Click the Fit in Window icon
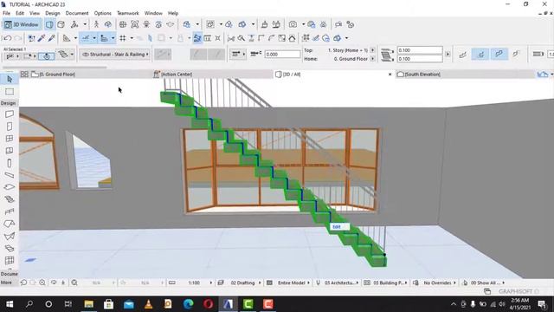 pyautogui.click(x=74, y=283)
